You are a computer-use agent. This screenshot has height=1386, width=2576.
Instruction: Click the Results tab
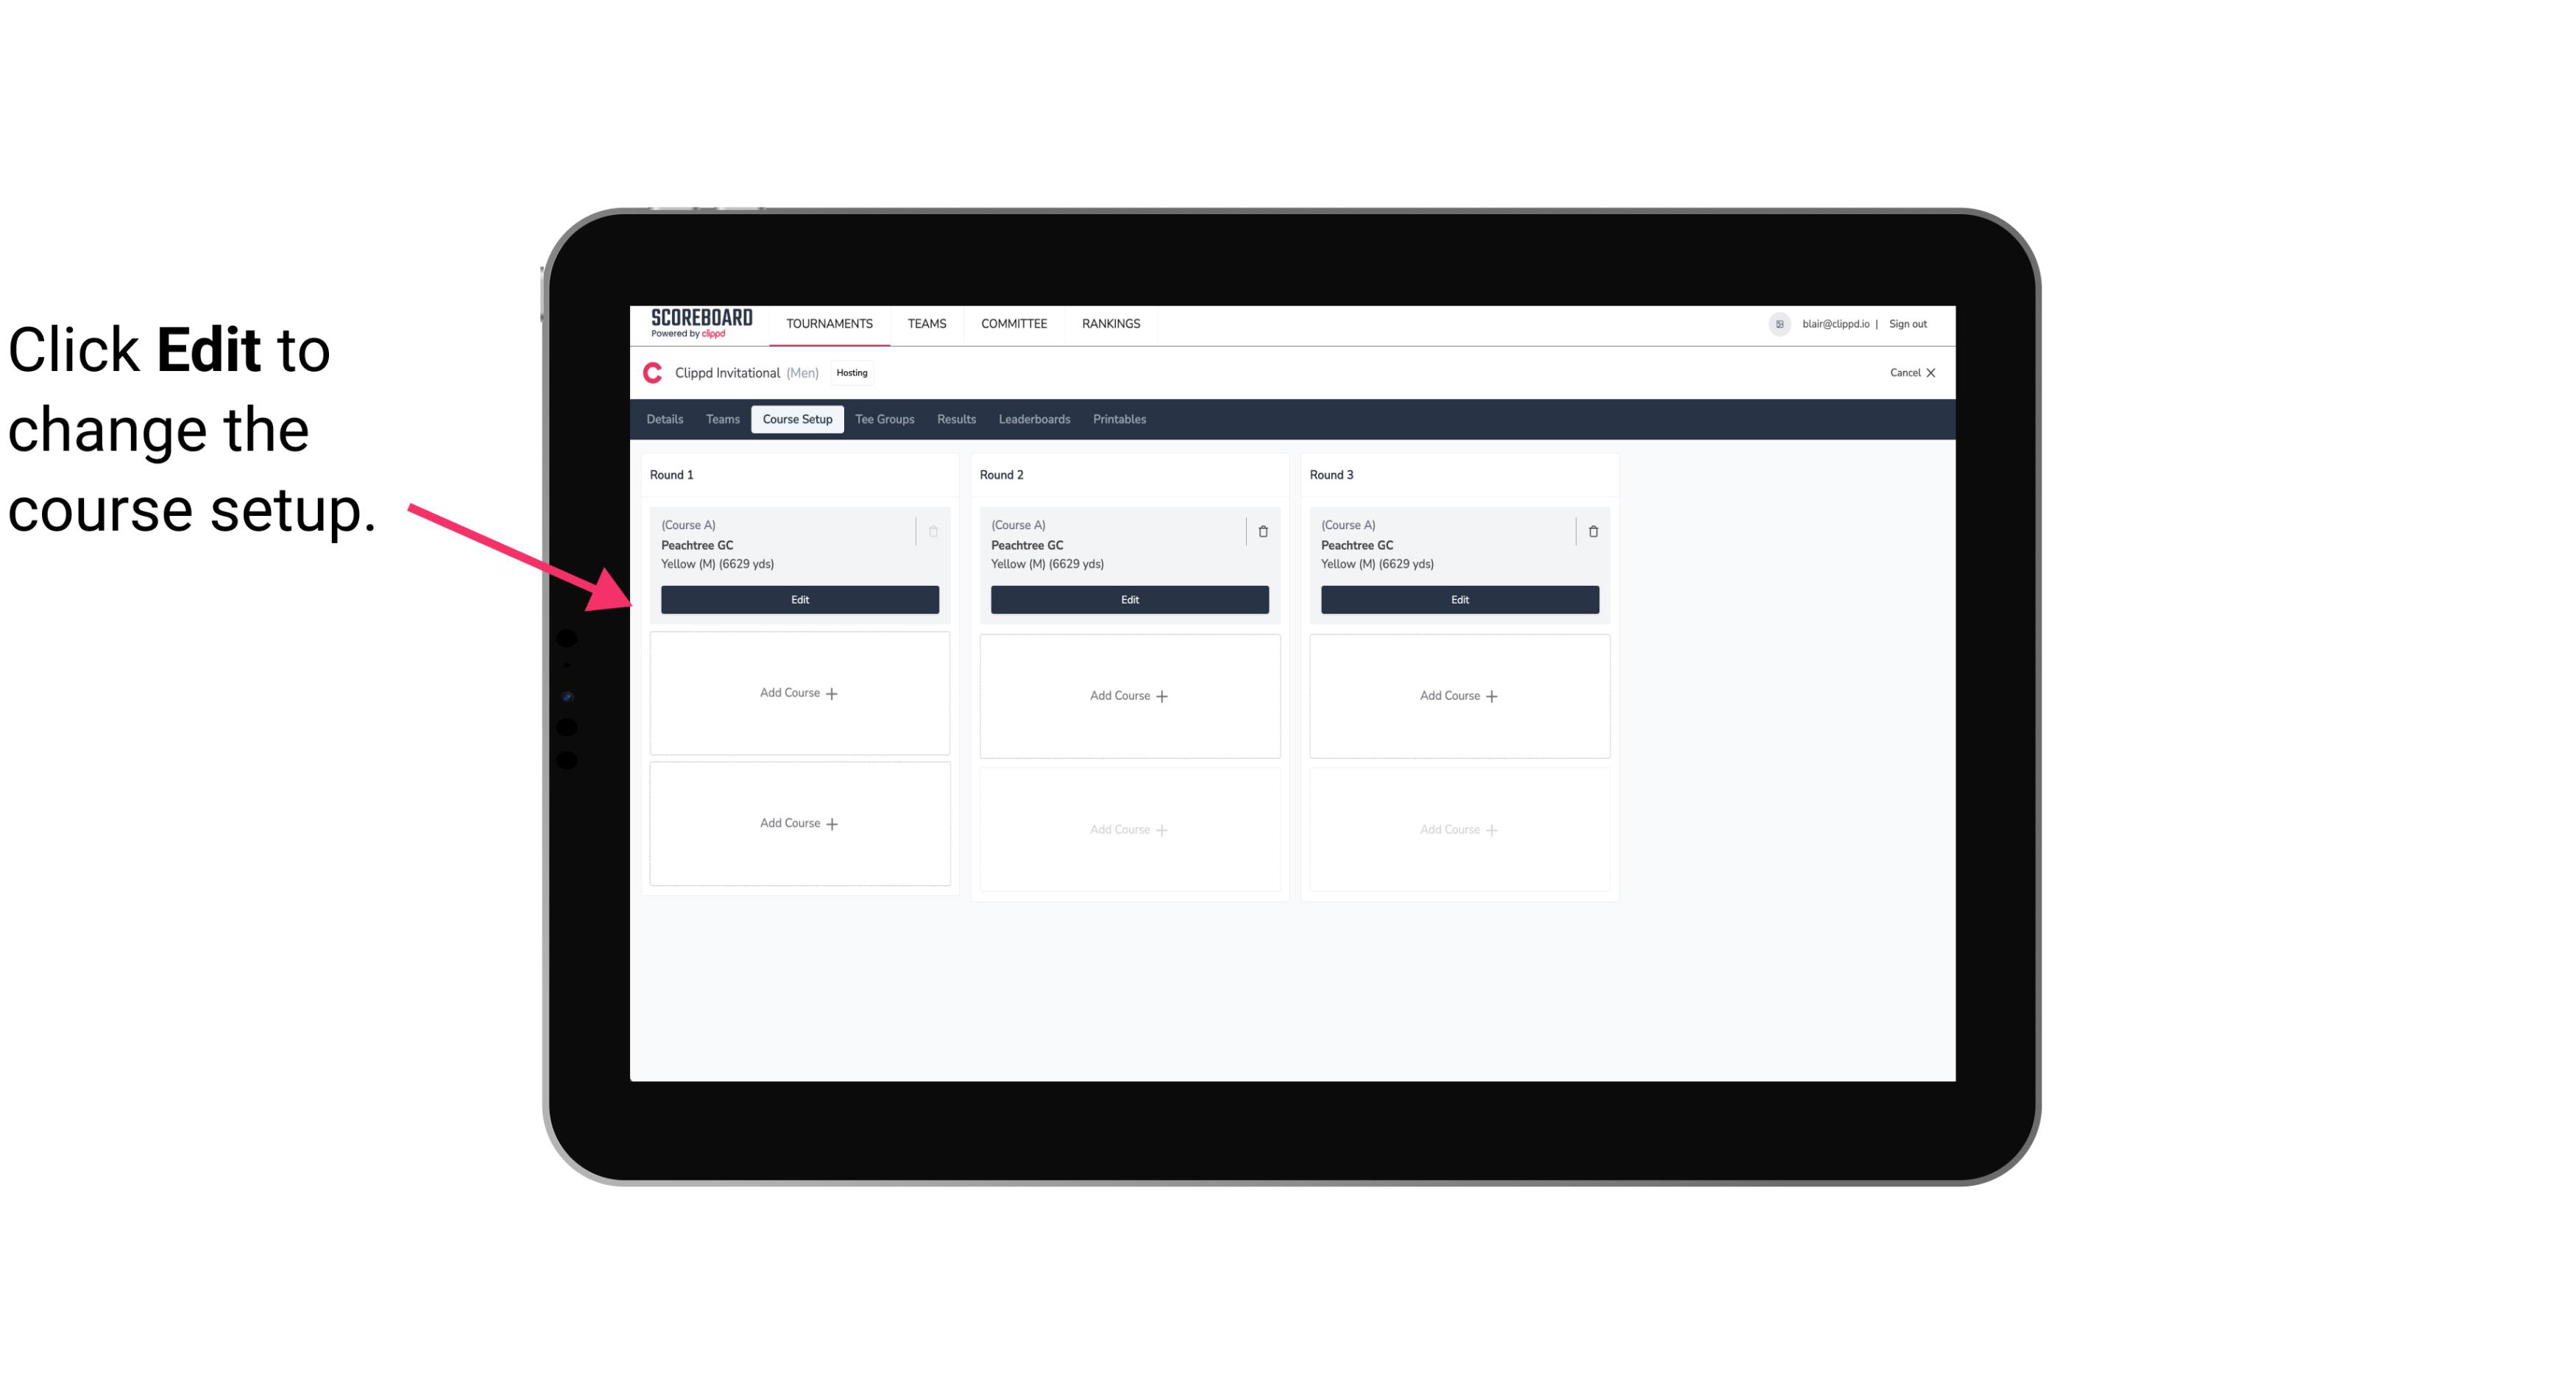point(955,420)
